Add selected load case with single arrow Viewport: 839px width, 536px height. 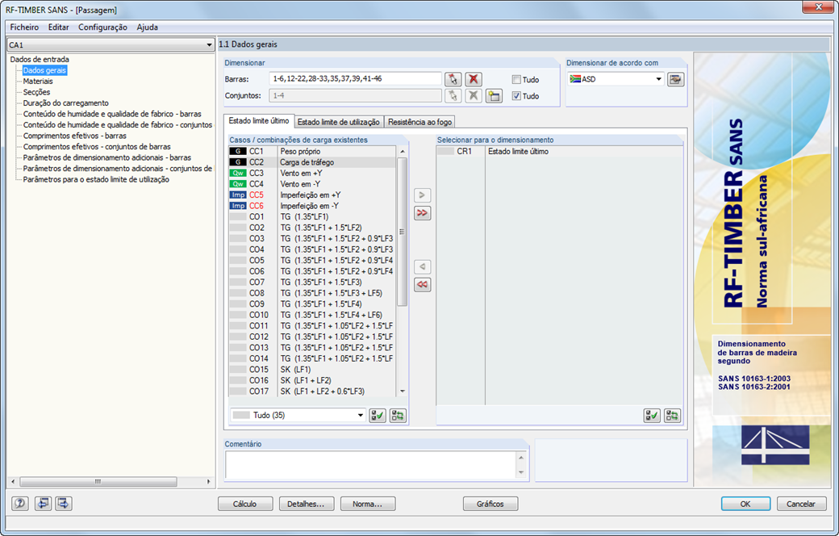422,195
